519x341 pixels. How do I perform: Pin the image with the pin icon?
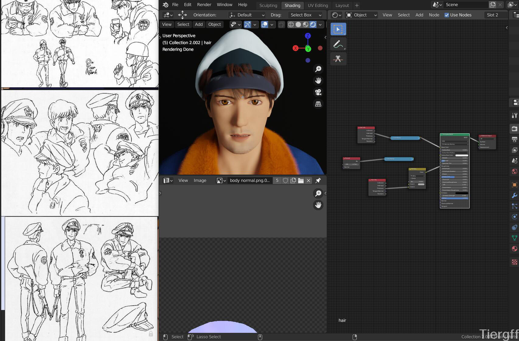(x=318, y=180)
